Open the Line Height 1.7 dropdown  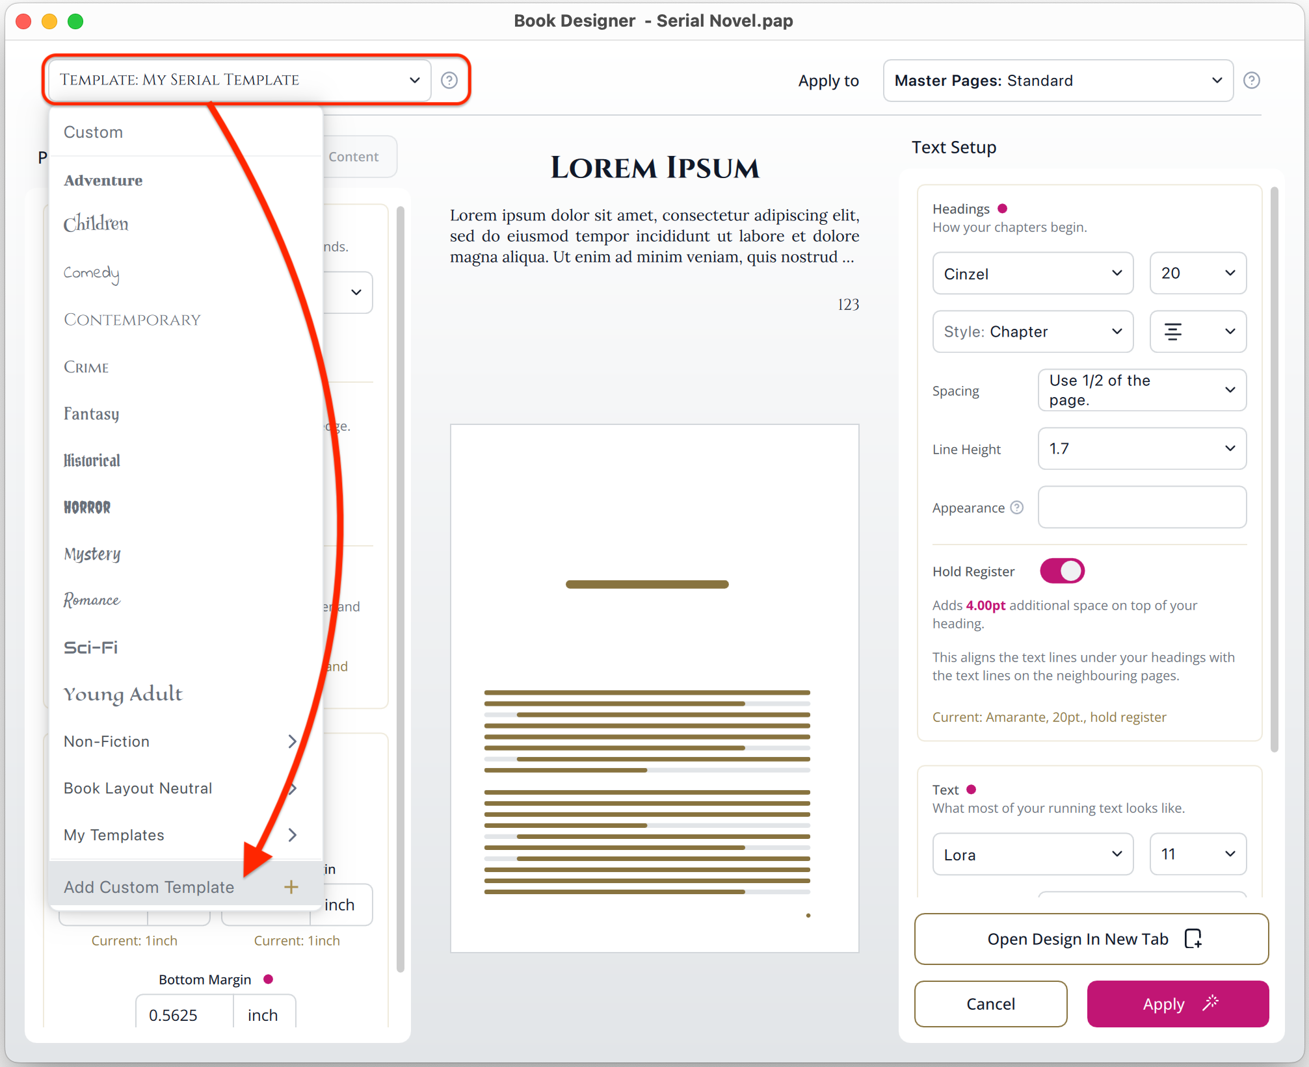pyautogui.click(x=1141, y=448)
